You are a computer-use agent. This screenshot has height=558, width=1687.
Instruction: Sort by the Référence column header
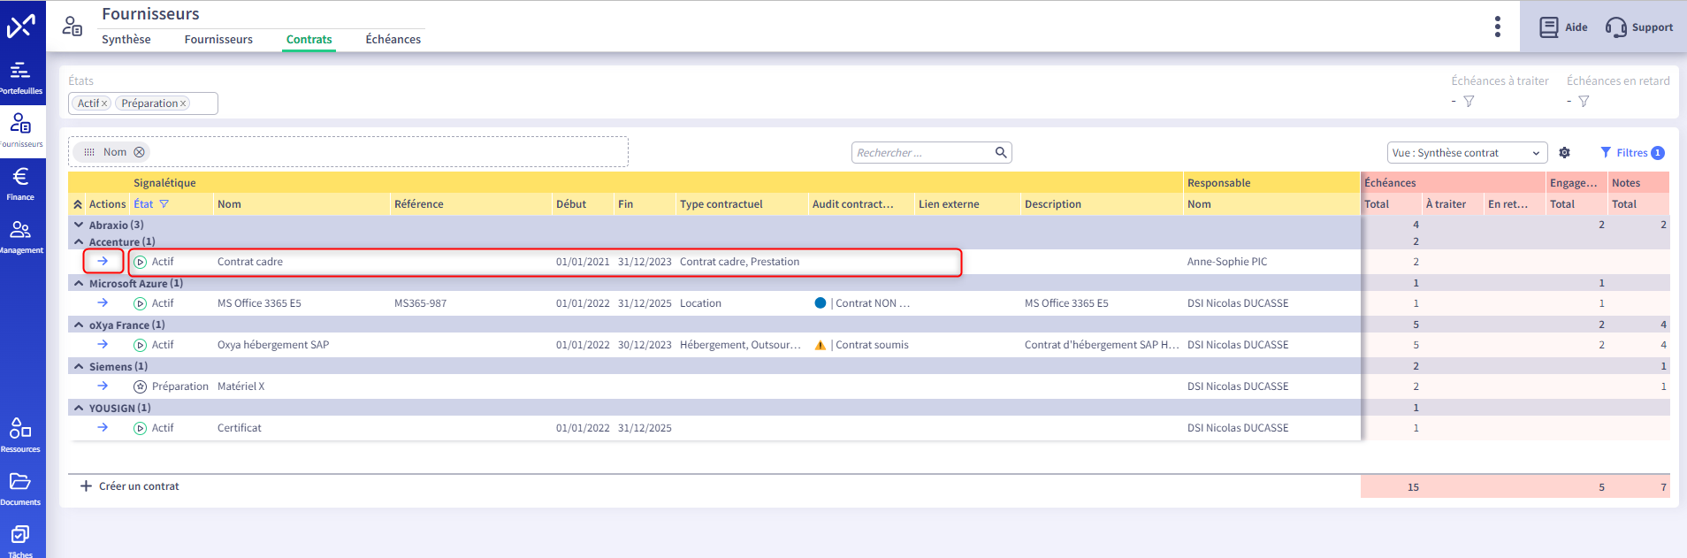(x=419, y=204)
